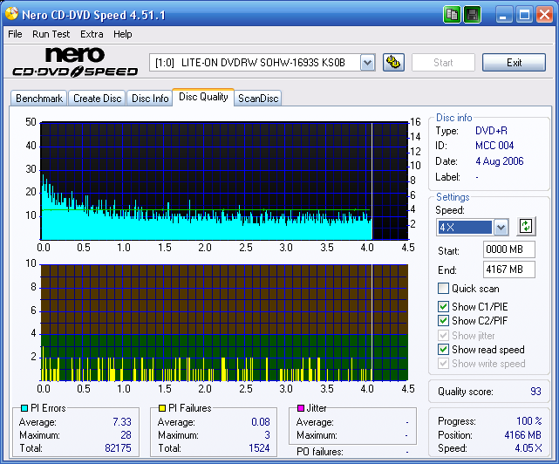
Task: Click the Speed value 4.05X
Action: point(528,448)
